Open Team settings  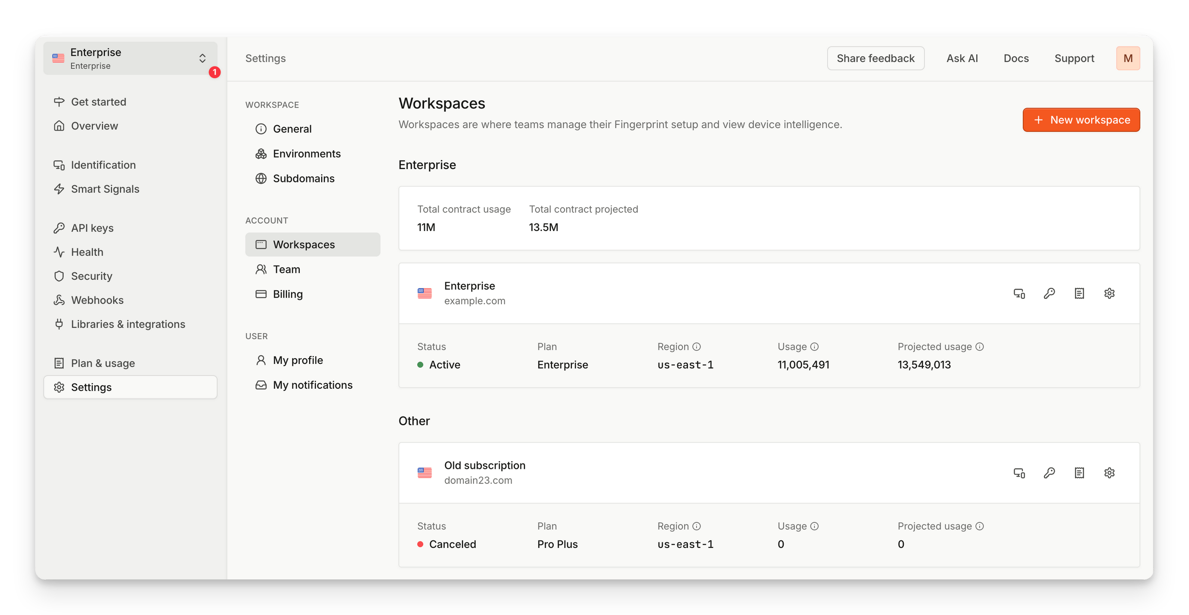pos(313,269)
